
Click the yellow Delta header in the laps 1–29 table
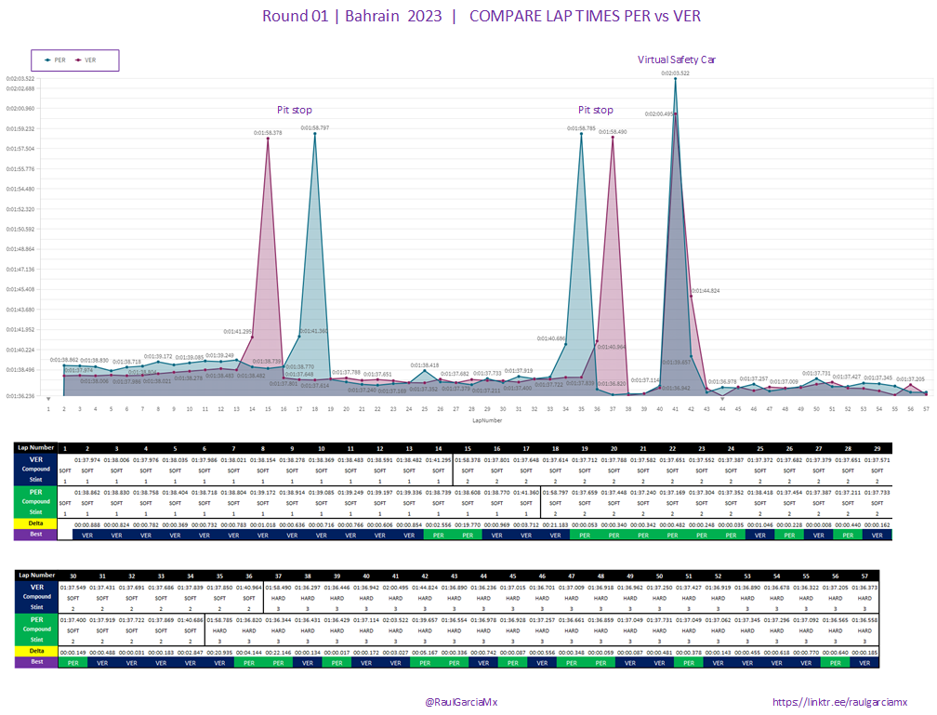click(x=36, y=523)
